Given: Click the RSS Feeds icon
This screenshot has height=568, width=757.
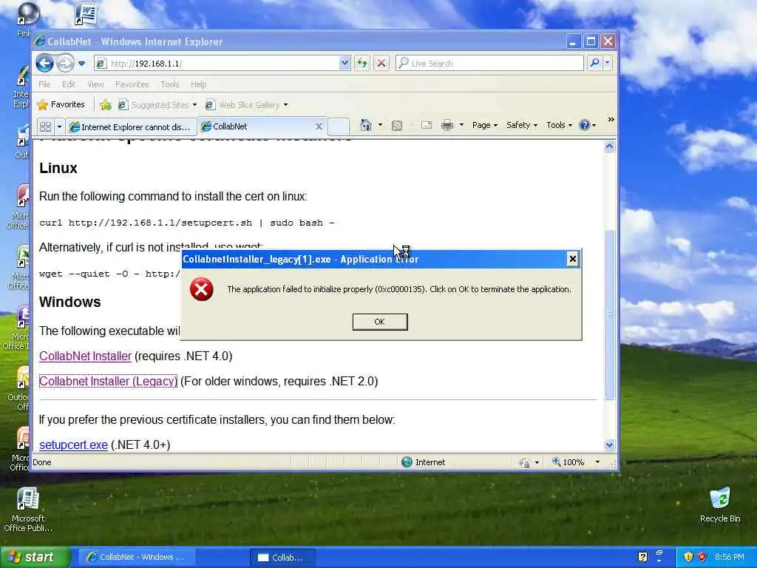Looking at the screenshot, I should (397, 126).
